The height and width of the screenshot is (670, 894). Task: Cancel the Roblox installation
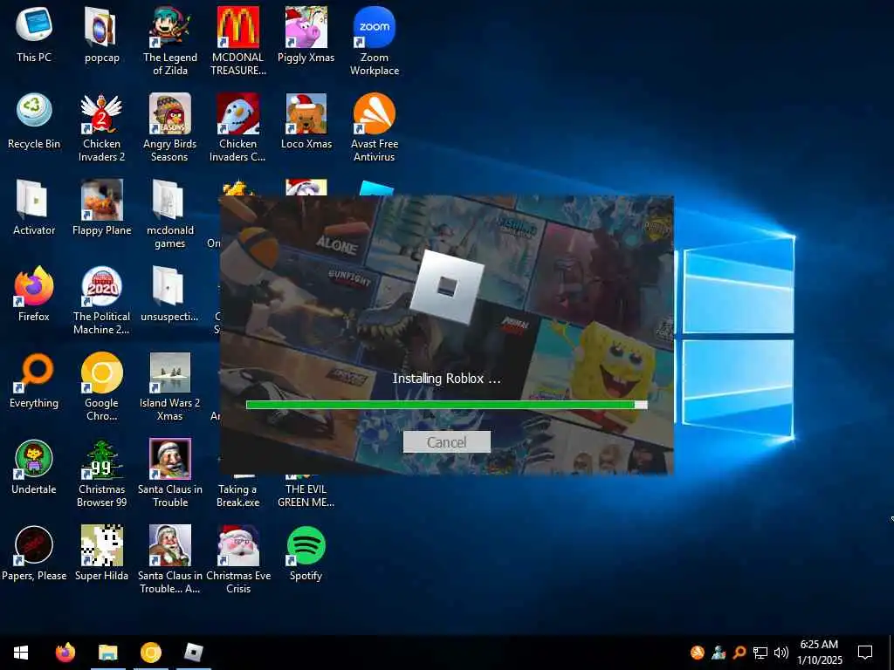446,442
